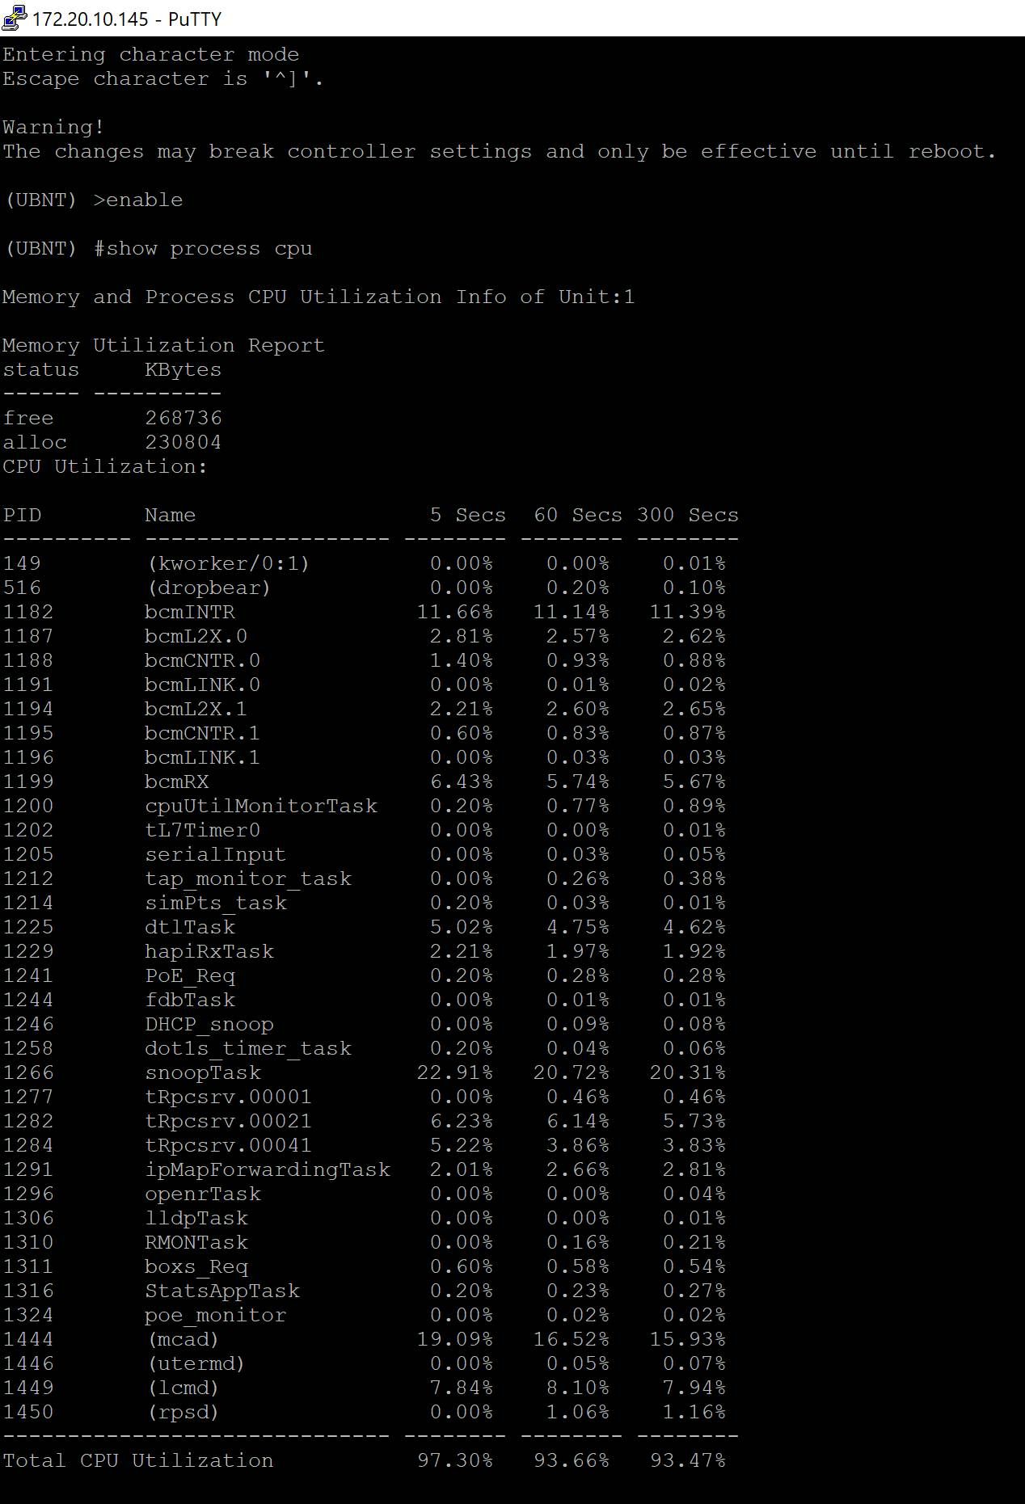Click the PID column header

click(x=22, y=516)
